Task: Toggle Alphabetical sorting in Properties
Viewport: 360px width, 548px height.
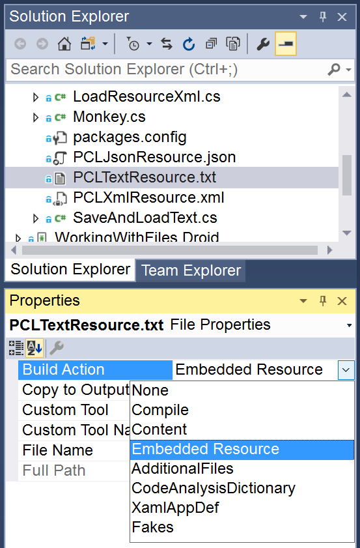Action: tap(35, 348)
